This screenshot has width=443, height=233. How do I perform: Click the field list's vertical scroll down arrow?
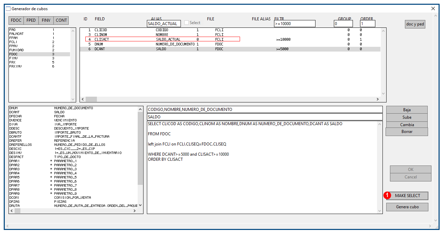(x=140, y=205)
